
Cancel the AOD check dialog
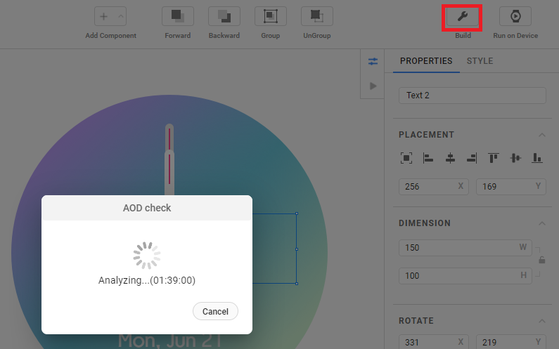(215, 311)
